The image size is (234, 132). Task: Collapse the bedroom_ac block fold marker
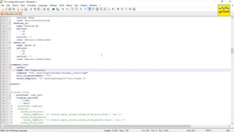[x=10, y=23]
